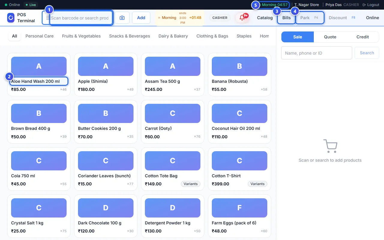
Task: Park the current sale
Action: [x=310, y=18]
